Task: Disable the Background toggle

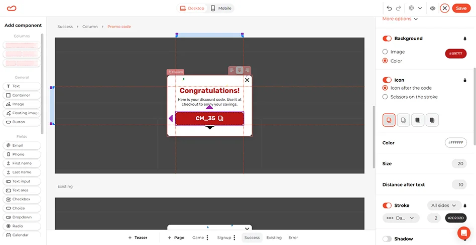Action: [387, 39]
